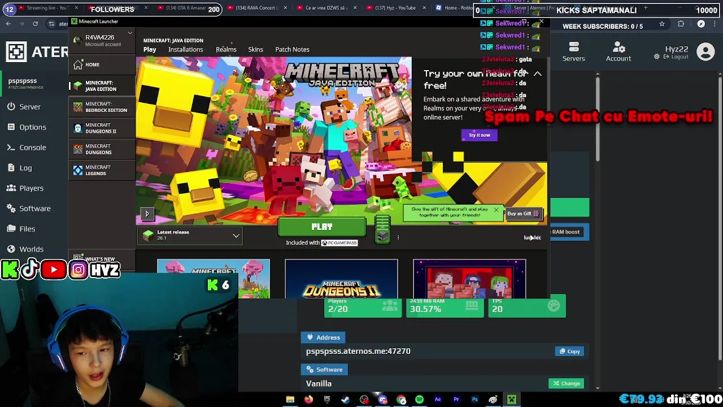Image resolution: width=723 pixels, height=407 pixels.
Task: Collapse the Realms promo with the chevron
Action: [537, 74]
